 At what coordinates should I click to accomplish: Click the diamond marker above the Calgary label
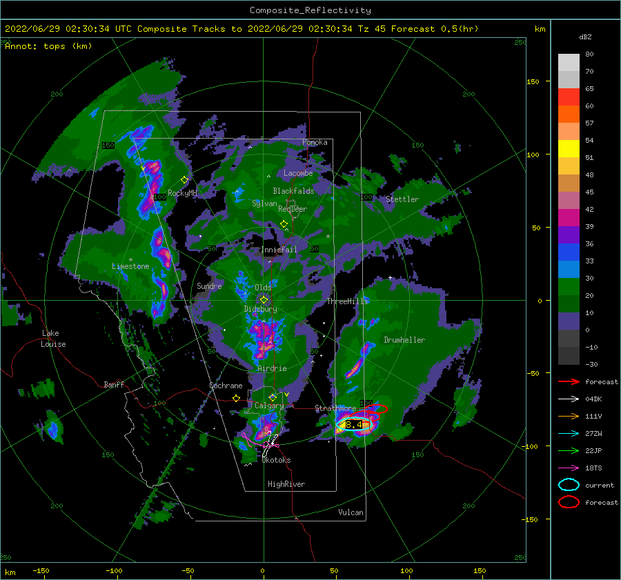click(x=273, y=397)
